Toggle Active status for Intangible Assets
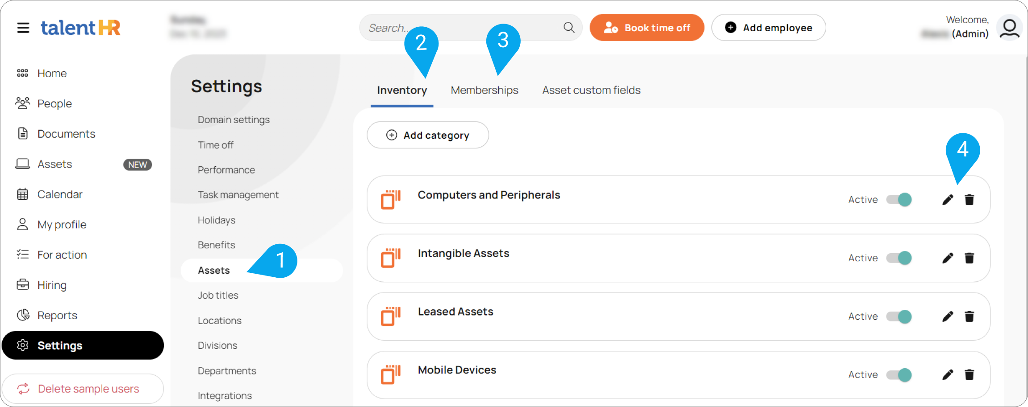Image resolution: width=1028 pixels, height=407 pixels. [899, 258]
